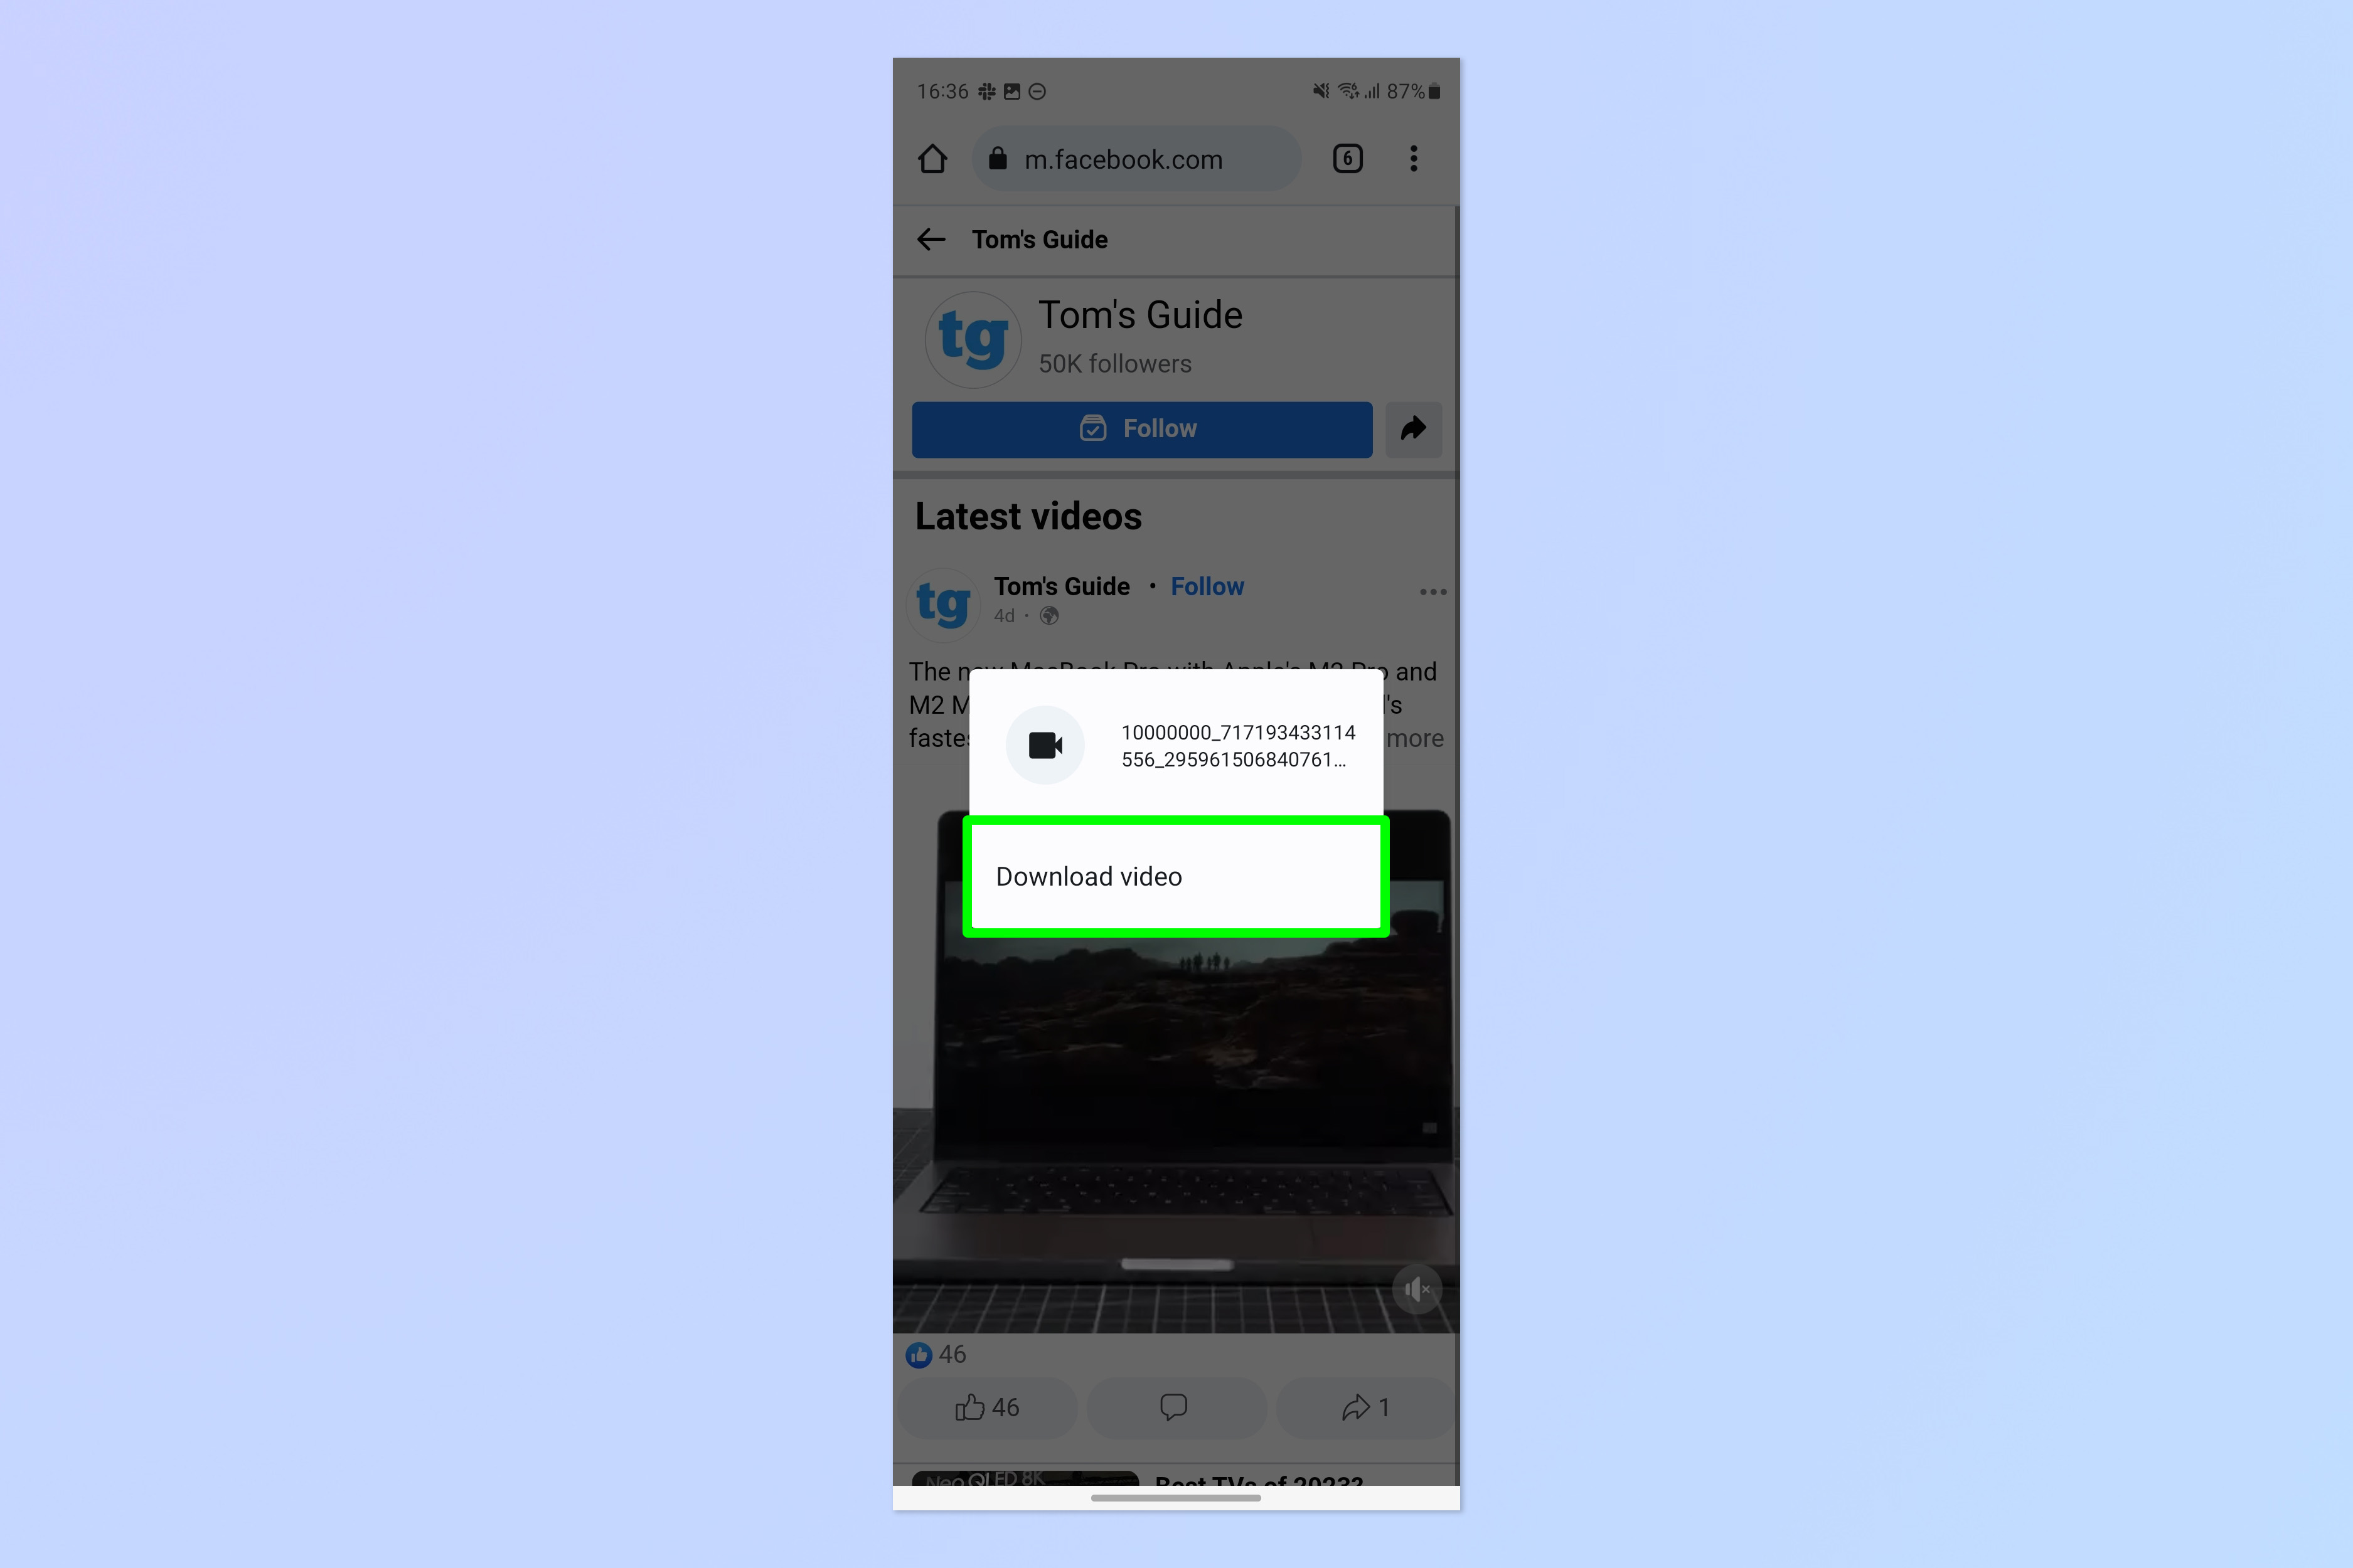Viewport: 2353px width, 1568px height.
Task: Tap the browser tabs count icon
Action: 1347,159
